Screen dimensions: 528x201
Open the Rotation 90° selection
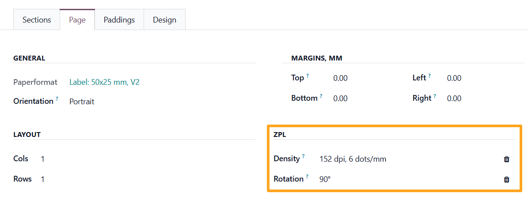[325, 179]
